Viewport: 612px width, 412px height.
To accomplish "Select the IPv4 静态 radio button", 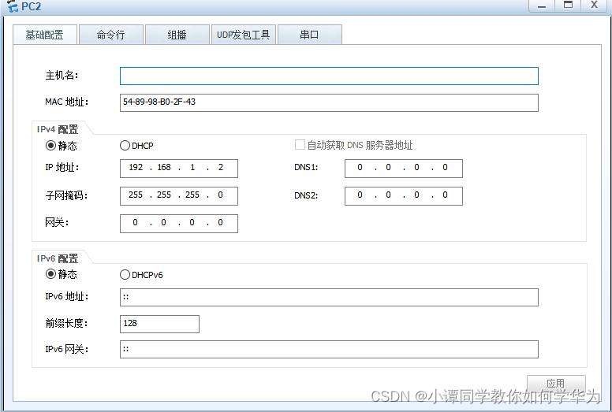I will (x=50, y=146).
